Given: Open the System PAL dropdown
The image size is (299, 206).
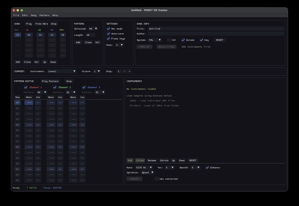Looking at the screenshot, I should (155, 40).
